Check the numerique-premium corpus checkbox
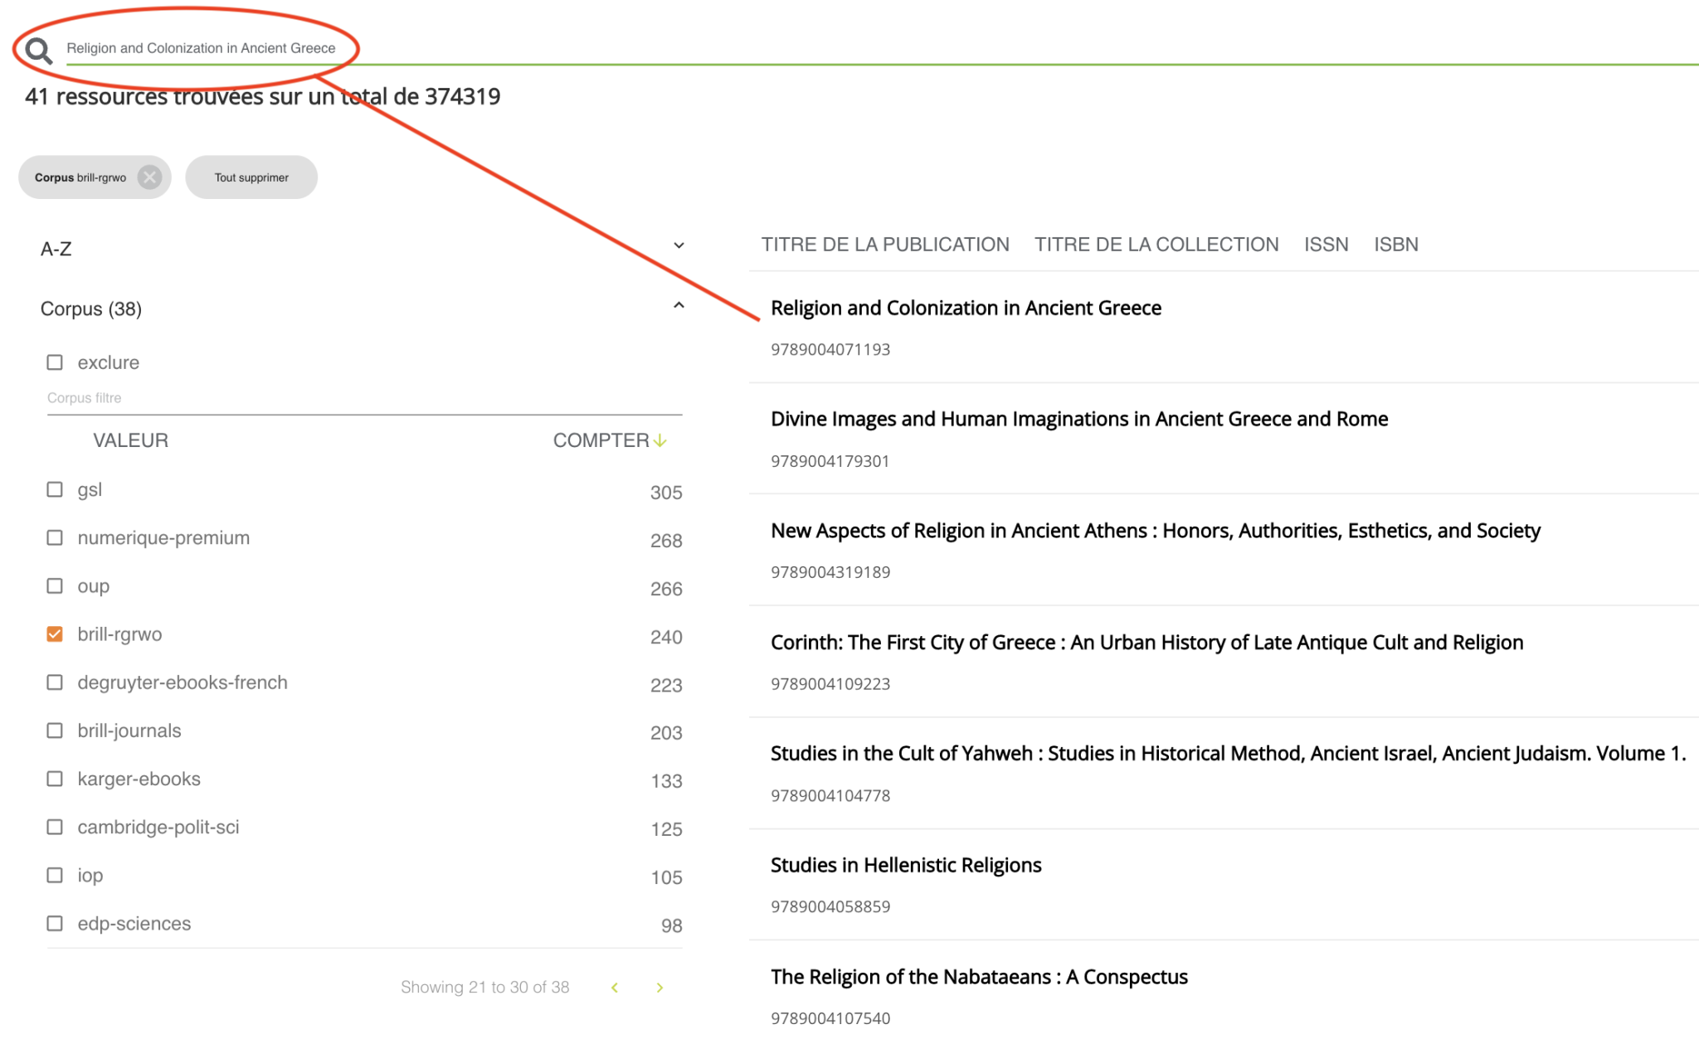The width and height of the screenshot is (1699, 1044). (x=55, y=537)
